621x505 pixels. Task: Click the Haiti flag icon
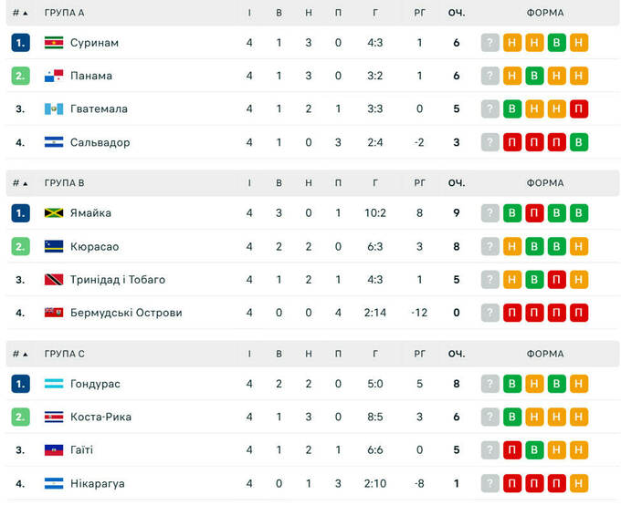54,449
